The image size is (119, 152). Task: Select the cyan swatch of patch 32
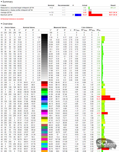point(44,106)
